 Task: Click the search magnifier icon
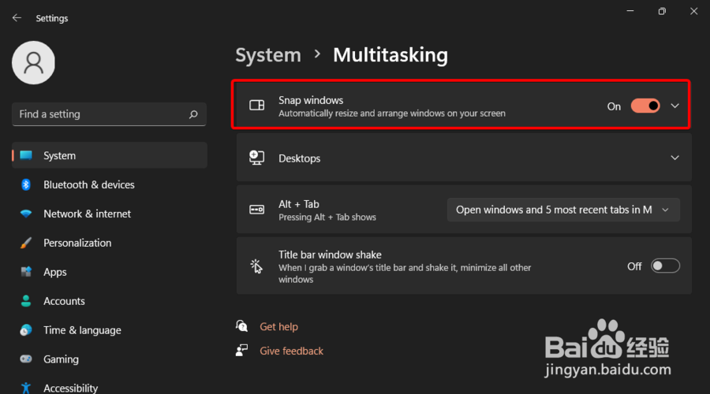click(x=193, y=114)
